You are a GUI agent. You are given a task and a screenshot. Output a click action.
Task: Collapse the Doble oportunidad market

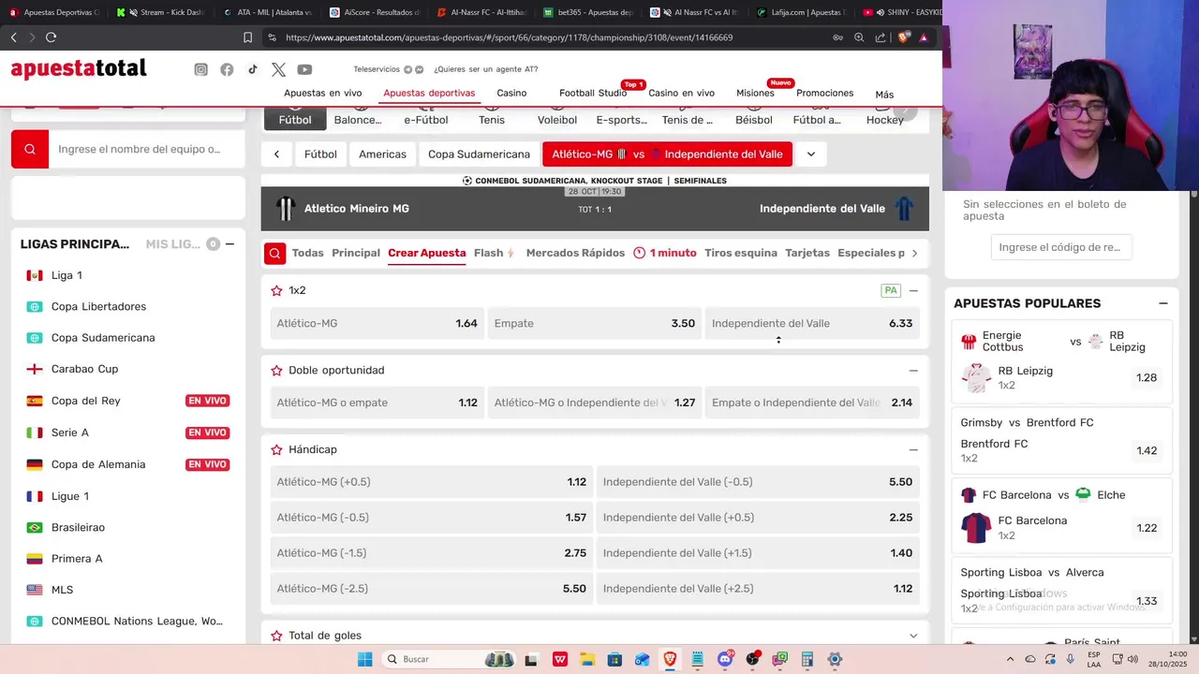coord(913,371)
